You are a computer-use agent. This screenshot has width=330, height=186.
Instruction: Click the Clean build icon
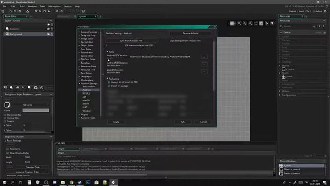pyautogui.click(x=49, y=11)
